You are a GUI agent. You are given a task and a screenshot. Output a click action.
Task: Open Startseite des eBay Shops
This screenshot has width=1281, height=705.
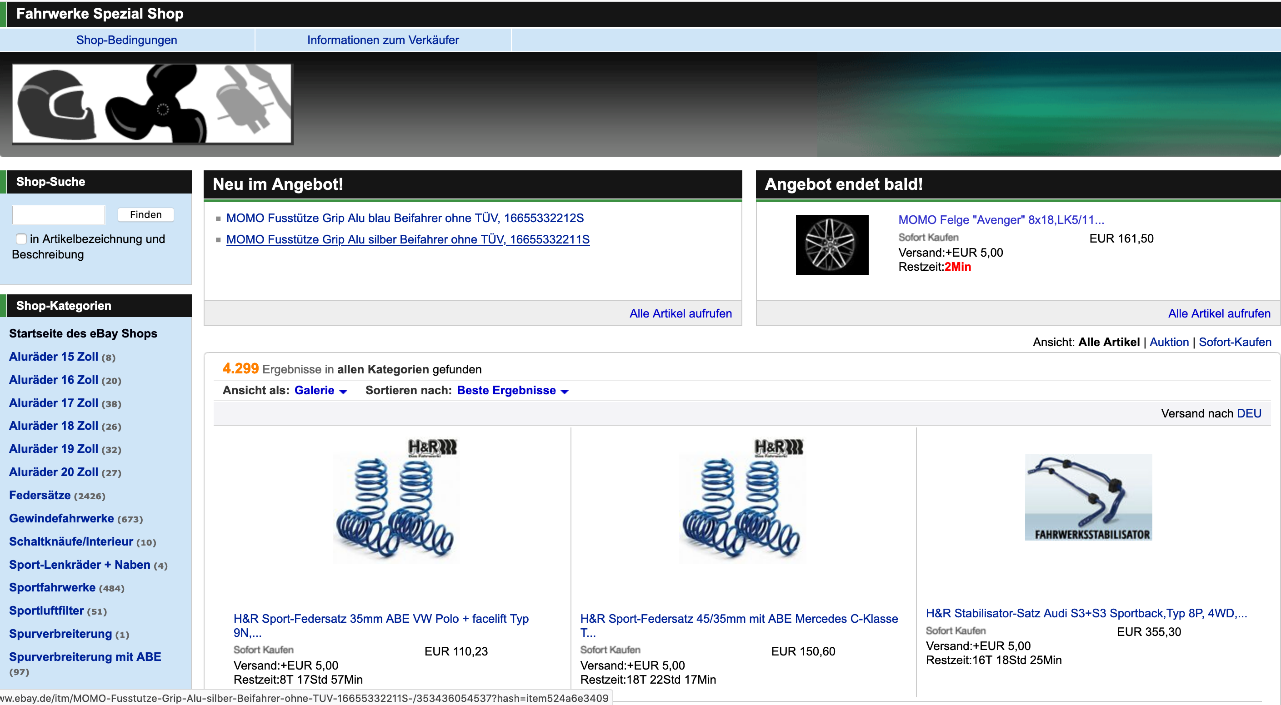83,333
